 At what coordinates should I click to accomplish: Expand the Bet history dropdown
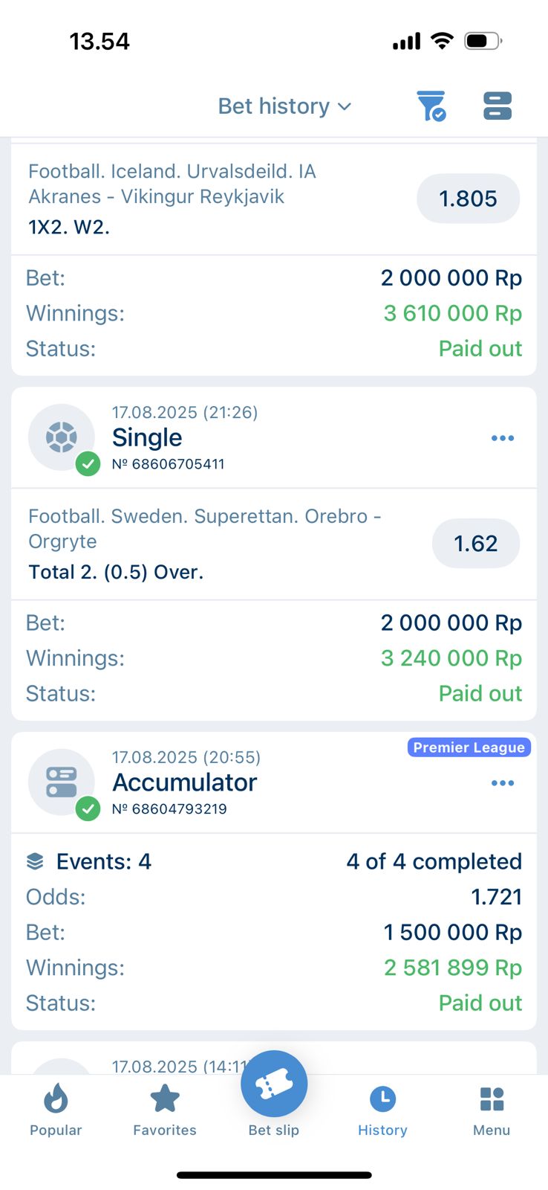coord(284,106)
